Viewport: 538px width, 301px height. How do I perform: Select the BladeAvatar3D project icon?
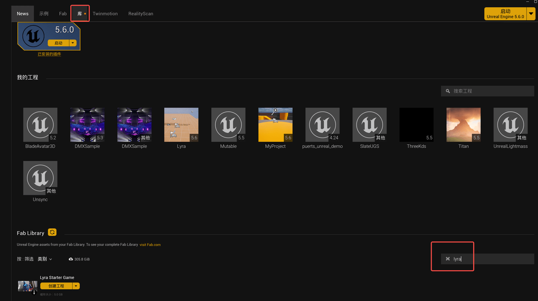click(x=40, y=124)
